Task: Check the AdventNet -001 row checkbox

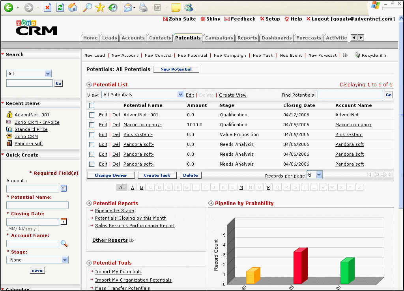Action: (92, 115)
